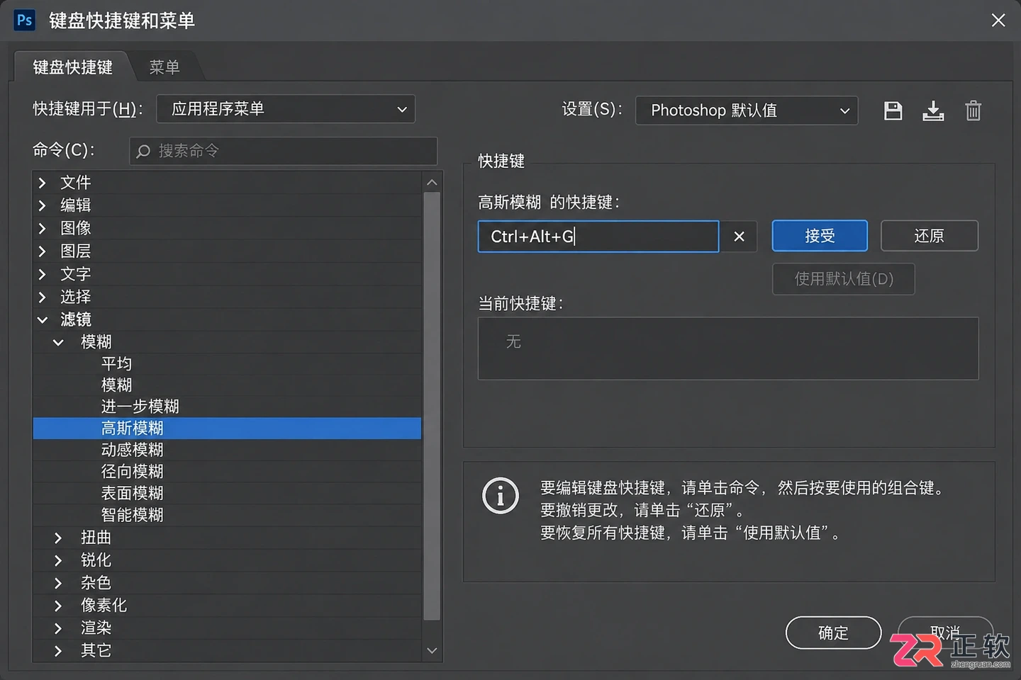1021x680 pixels.
Task: Click the save-as new shortcut set icon
Action: pyautogui.click(x=933, y=110)
